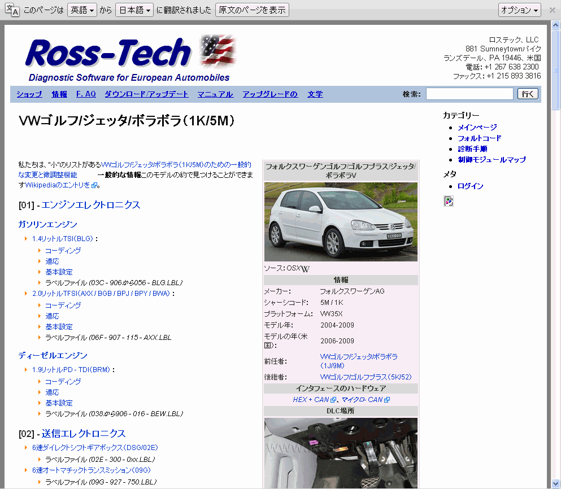The height and width of the screenshot is (489, 561).
Task: Click ディーゼルエンジン section heading
Action: click(x=53, y=356)
